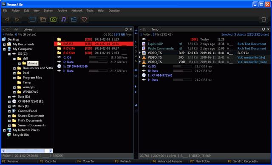Open the right panel drive selector arrow
Viewport: 272px width, 165px height.
tap(141, 30)
